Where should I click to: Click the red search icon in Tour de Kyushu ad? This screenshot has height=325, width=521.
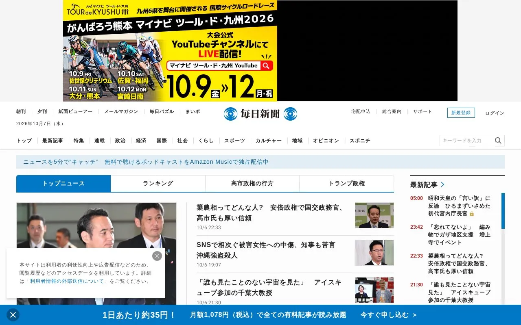pyautogui.click(x=266, y=66)
